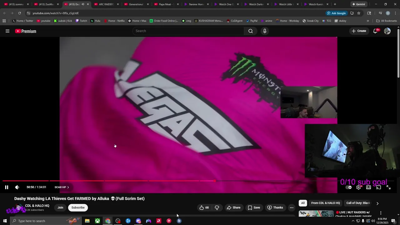This screenshot has height=225, width=400.
Task: Run search with the magnifier button
Action: pyautogui.click(x=251, y=31)
